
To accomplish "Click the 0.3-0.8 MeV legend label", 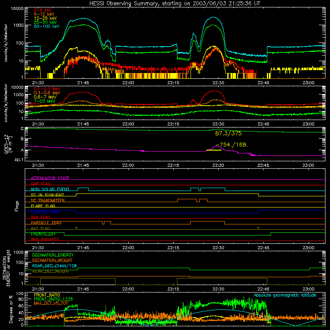I will (47, 93).
